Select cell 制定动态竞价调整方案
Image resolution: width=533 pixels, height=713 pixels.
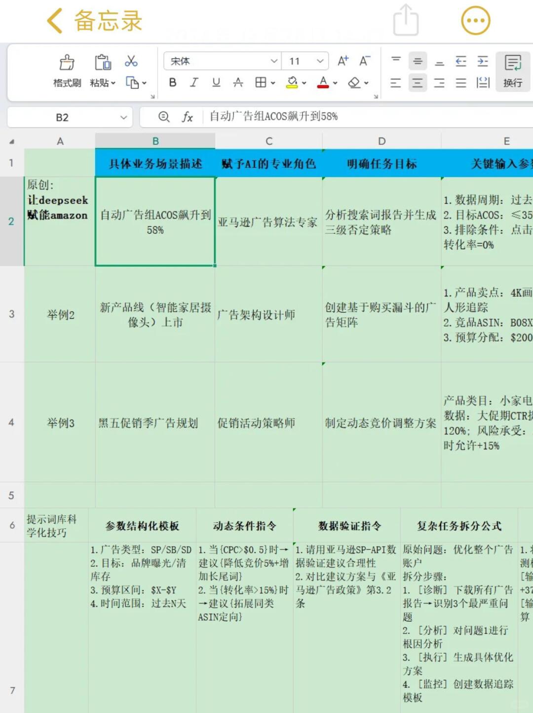[x=381, y=423]
